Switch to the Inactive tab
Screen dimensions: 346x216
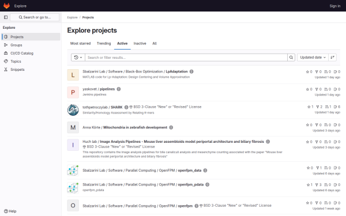pyautogui.click(x=140, y=43)
